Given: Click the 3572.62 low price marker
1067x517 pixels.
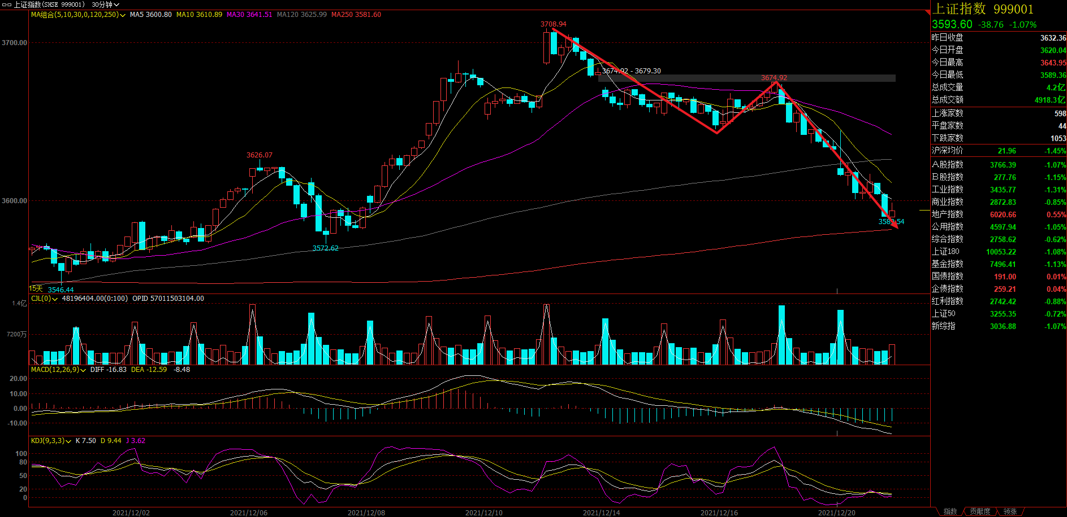Looking at the screenshot, I should click(x=325, y=248).
